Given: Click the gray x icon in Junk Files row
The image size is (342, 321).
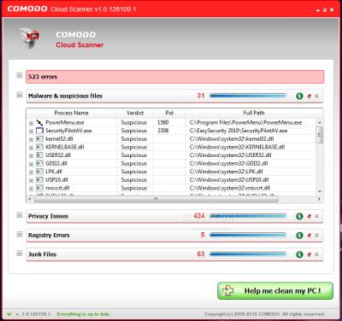Looking at the screenshot, I should click(316, 254).
